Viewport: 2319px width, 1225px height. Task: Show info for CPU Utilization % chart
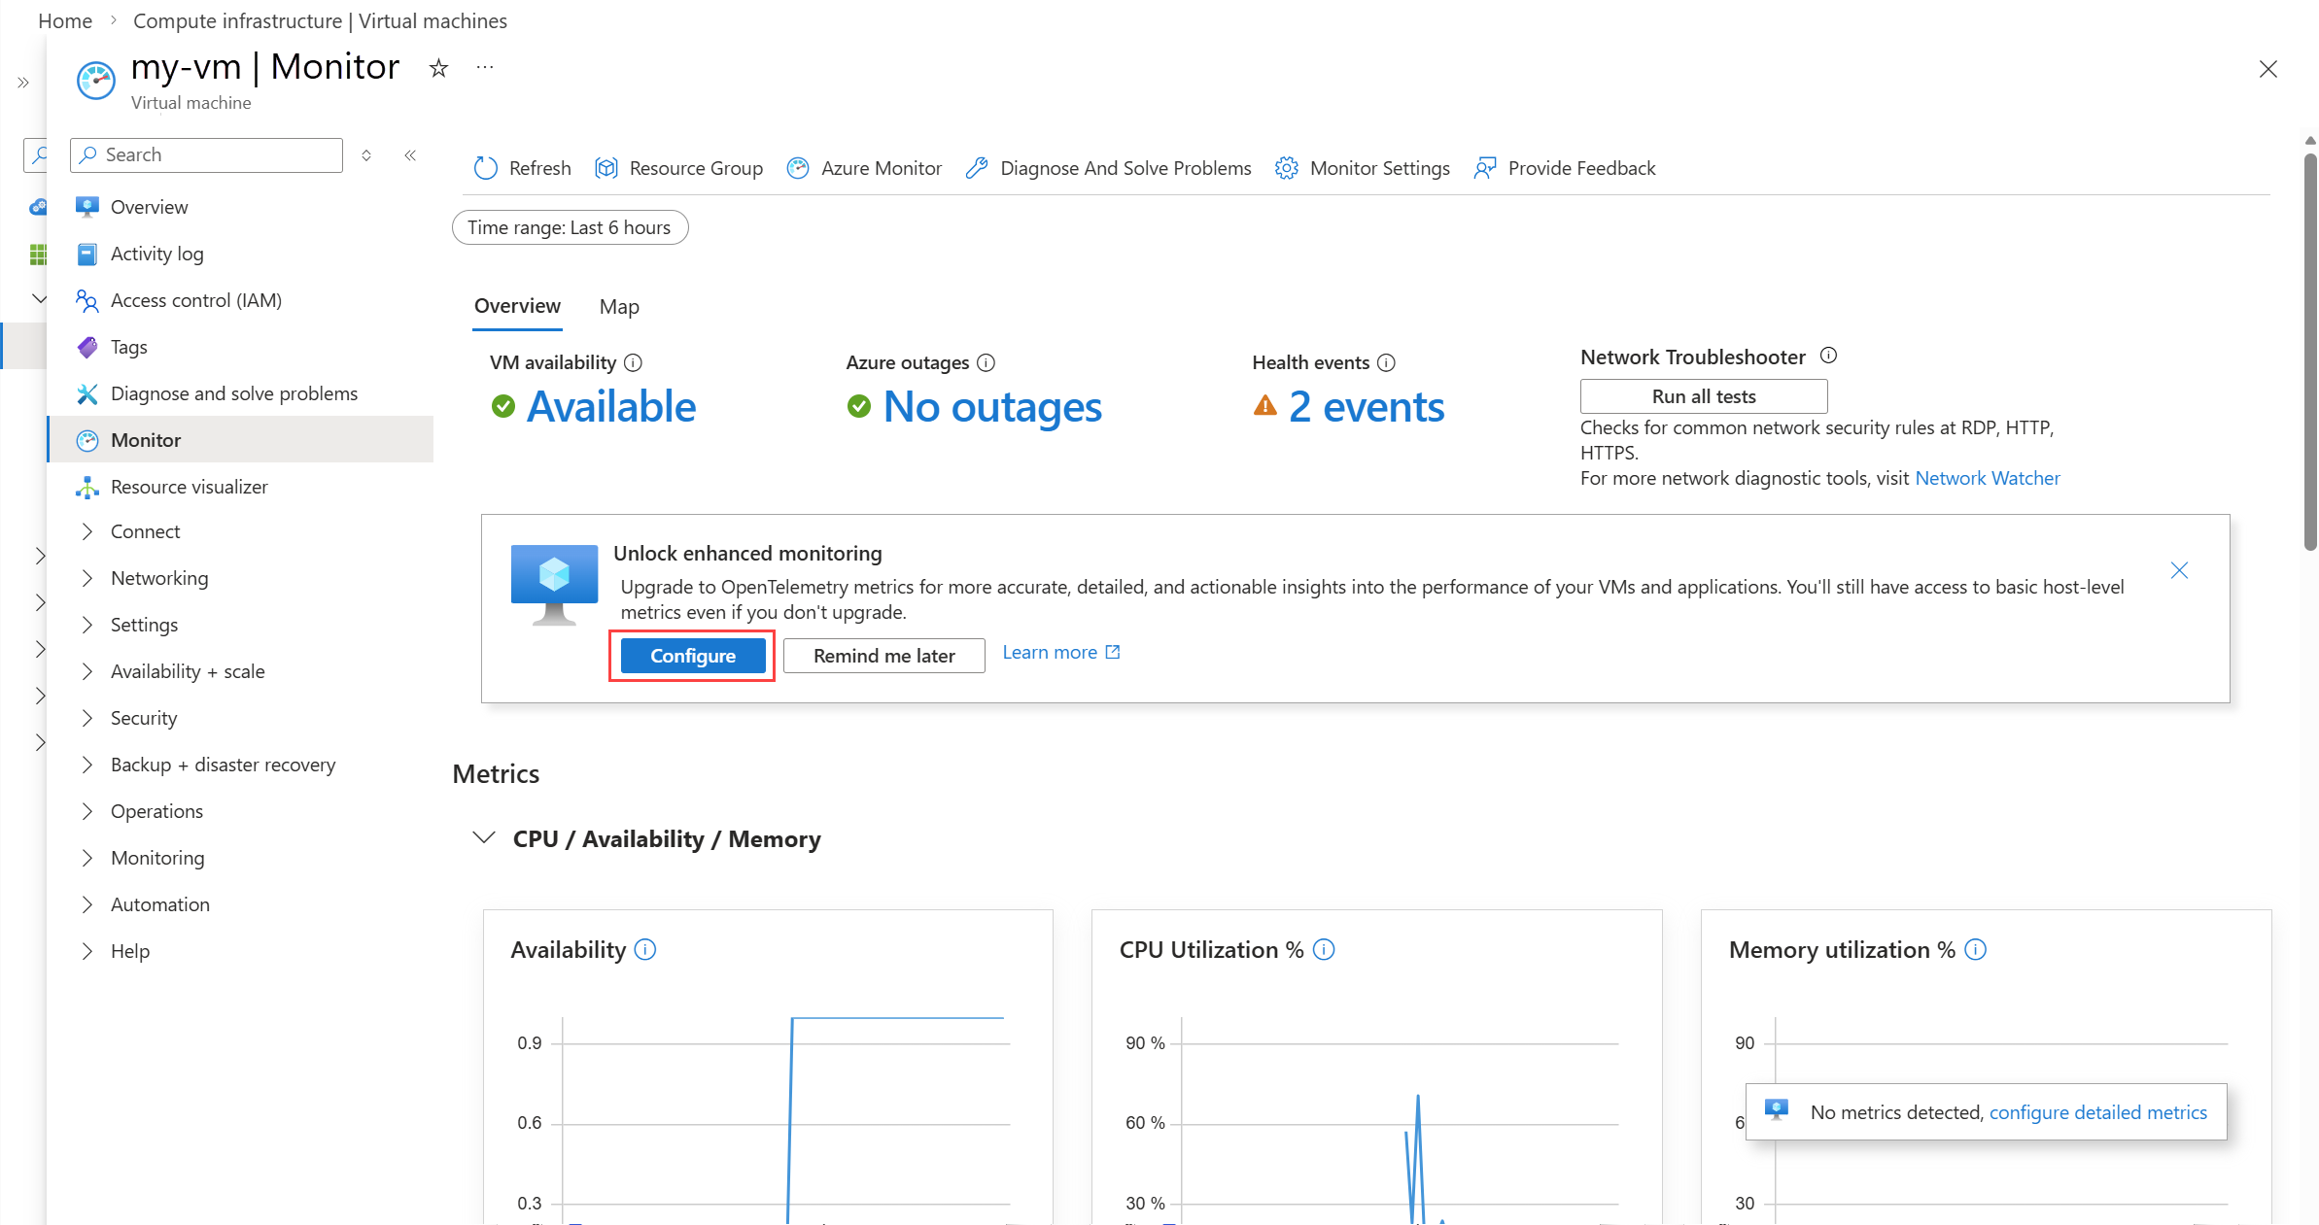(1324, 949)
